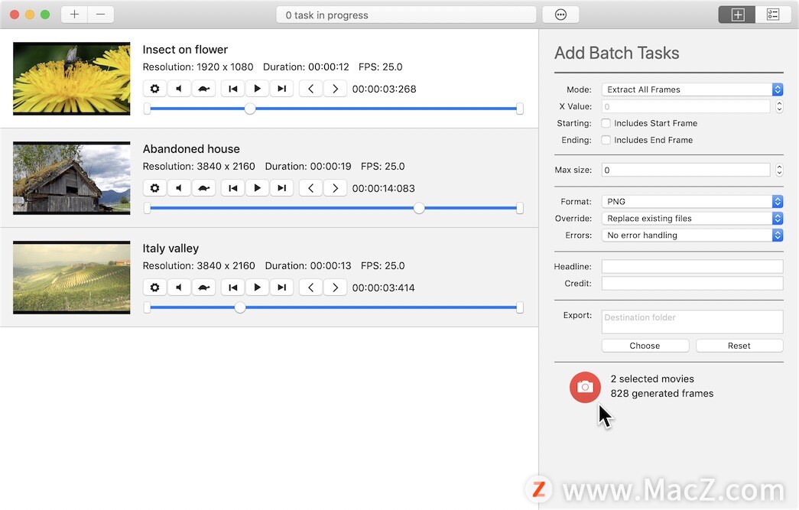799x510 pixels.
Task: Open the Errors dropdown No error handling
Action: [x=692, y=235]
